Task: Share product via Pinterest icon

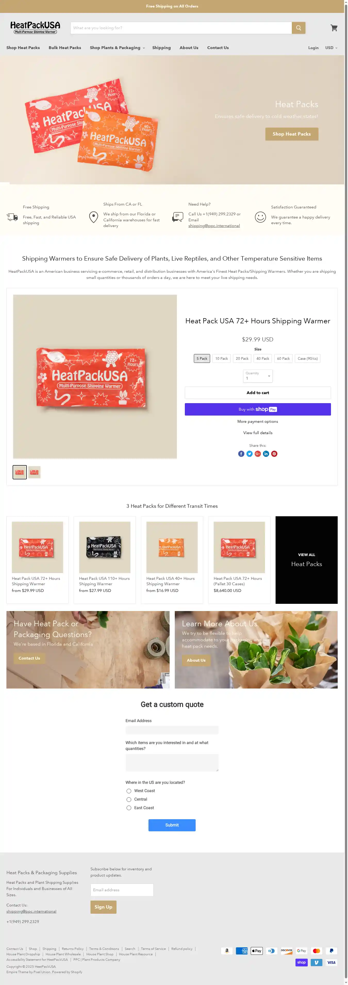Action: [274, 454]
